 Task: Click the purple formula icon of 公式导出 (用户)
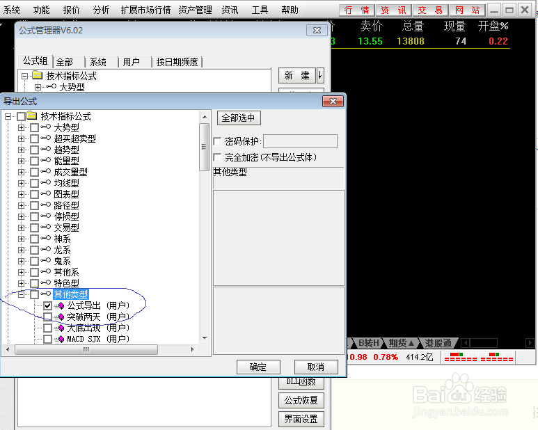60,305
